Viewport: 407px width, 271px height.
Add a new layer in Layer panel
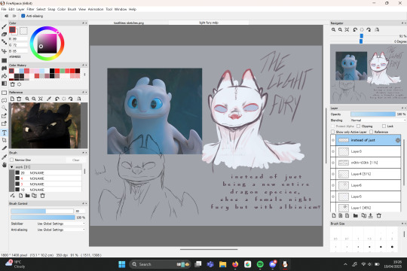334,215
